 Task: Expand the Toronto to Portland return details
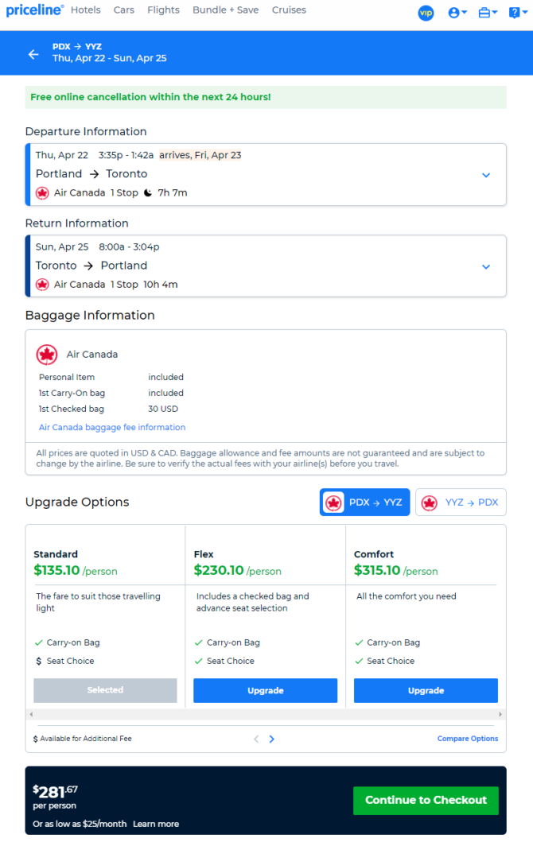486,266
